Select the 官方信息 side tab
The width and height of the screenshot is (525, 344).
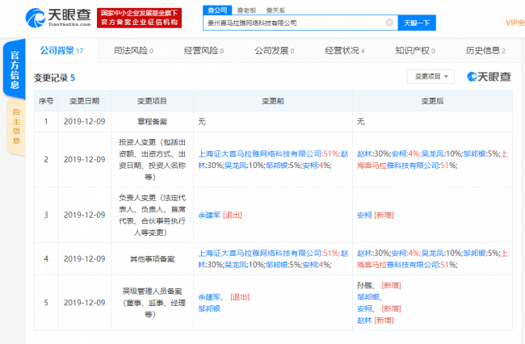pyautogui.click(x=15, y=69)
